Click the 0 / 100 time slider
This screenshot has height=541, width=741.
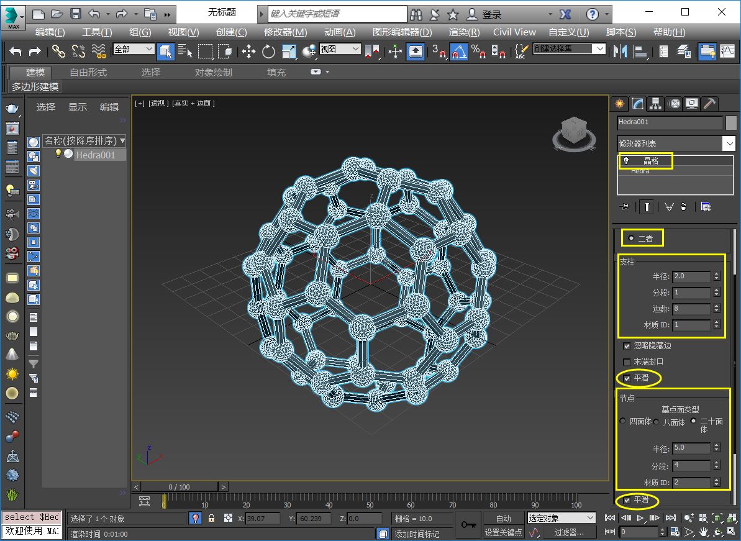point(180,487)
